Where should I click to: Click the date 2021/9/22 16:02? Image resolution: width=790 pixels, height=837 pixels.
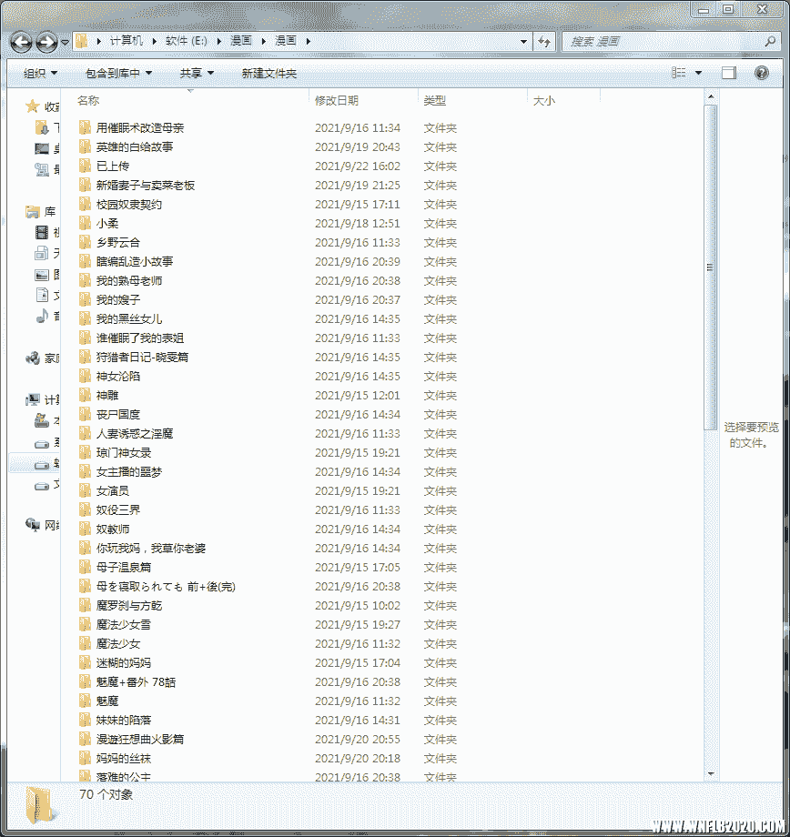358,166
